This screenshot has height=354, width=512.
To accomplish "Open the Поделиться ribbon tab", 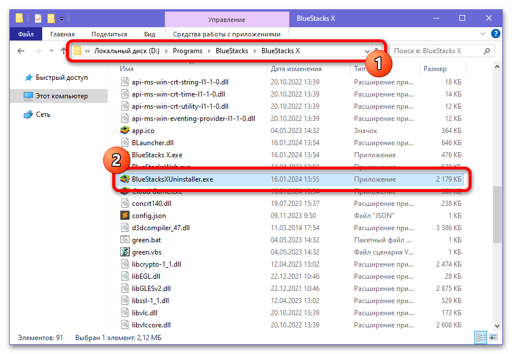I will [109, 34].
